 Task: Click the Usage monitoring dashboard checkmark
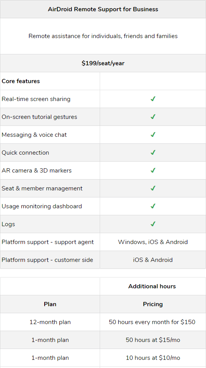click(153, 206)
